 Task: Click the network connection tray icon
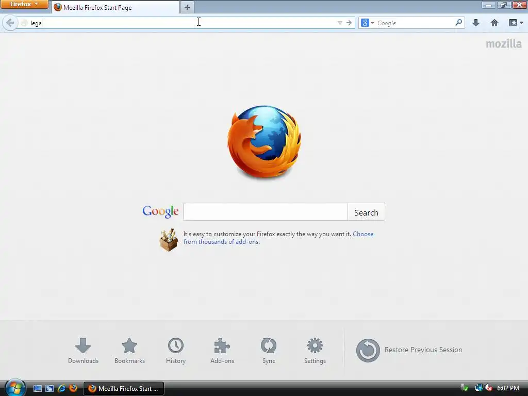tap(478, 388)
